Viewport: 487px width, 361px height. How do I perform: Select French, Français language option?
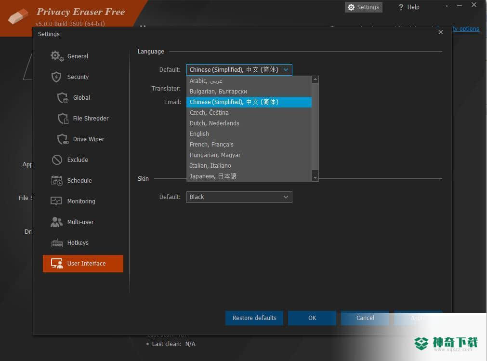click(249, 145)
